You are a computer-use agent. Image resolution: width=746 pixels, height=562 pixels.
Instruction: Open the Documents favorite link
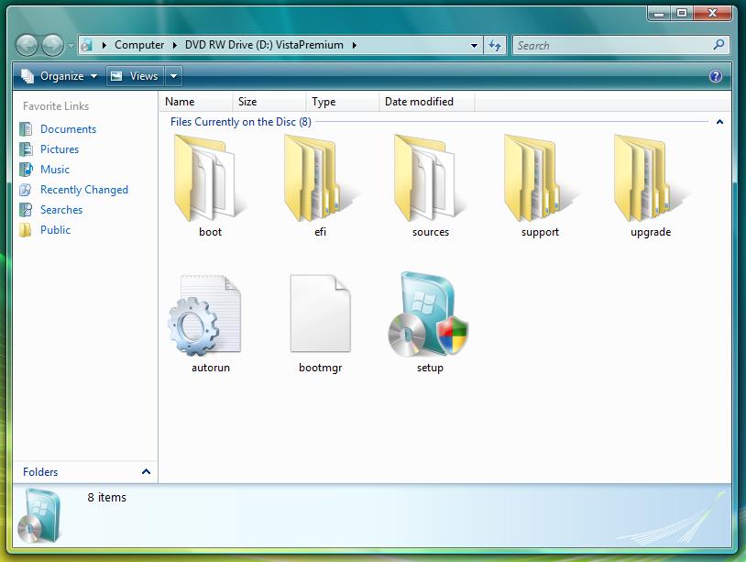[x=68, y=129]
